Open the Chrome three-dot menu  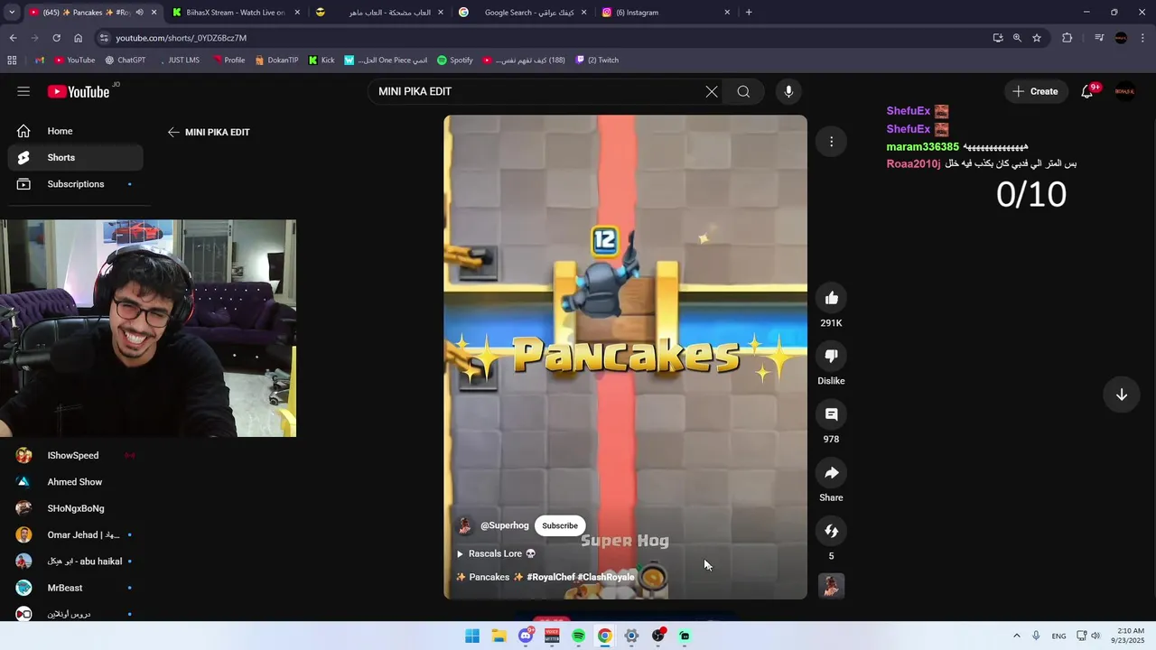(x=1142, y=38)
